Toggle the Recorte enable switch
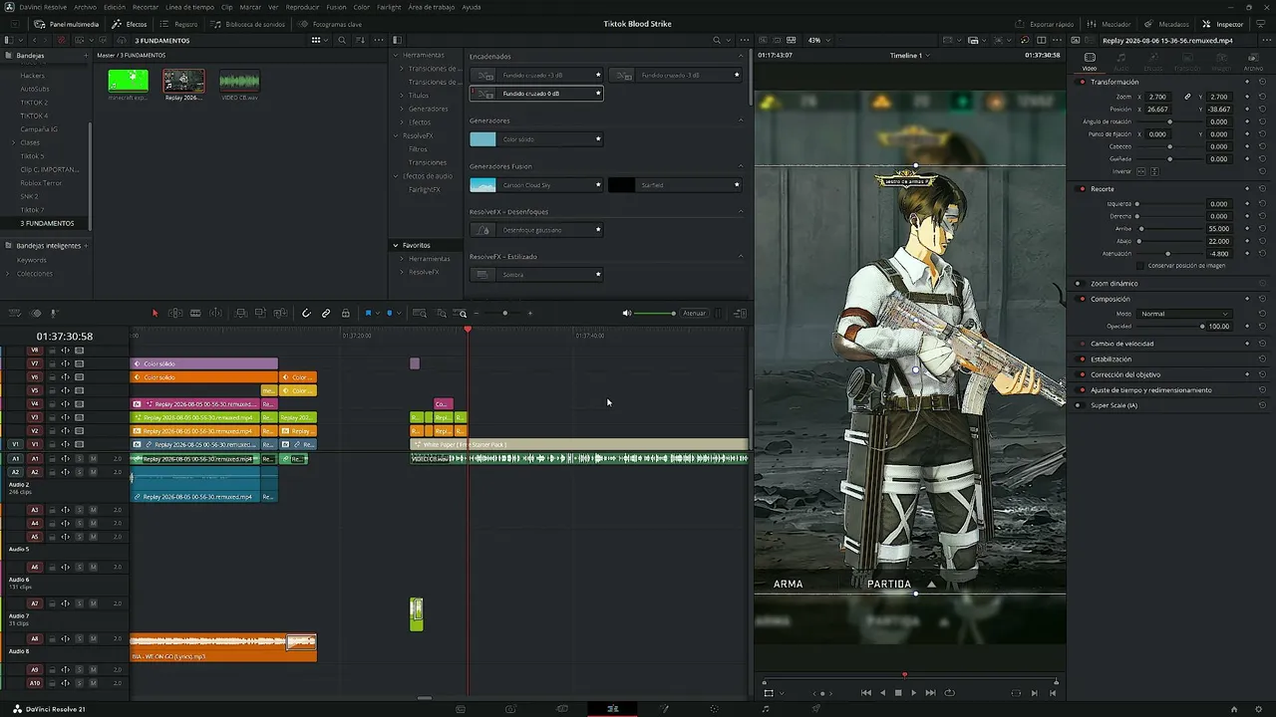 click(x=1083, y=188)
